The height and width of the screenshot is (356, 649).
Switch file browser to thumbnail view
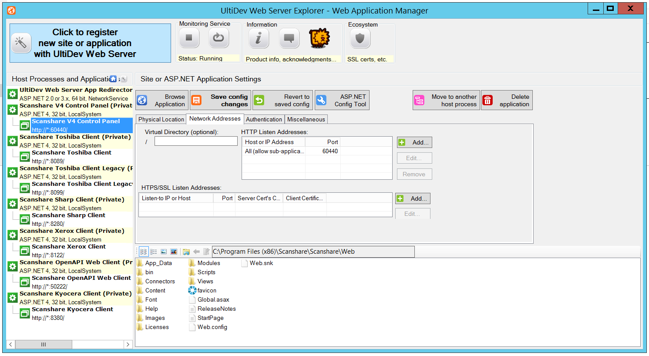[x=164, y=252]
